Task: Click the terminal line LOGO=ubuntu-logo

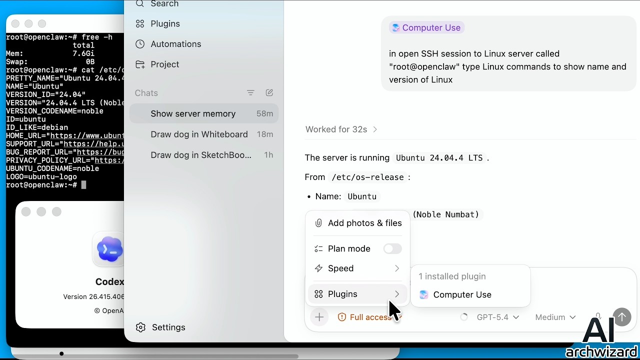Action: [41, 176]
